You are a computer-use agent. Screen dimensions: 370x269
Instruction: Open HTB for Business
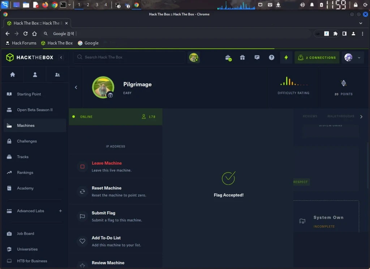(32, 261)
